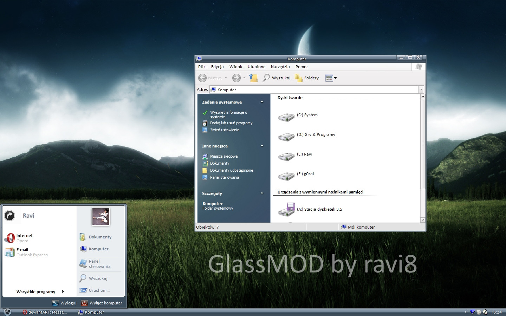Image resolution: width=506 pixels, height=316 pixels.
Task: Open Wyszukaj search in Komputer toolbar
Action: (277, 78)
